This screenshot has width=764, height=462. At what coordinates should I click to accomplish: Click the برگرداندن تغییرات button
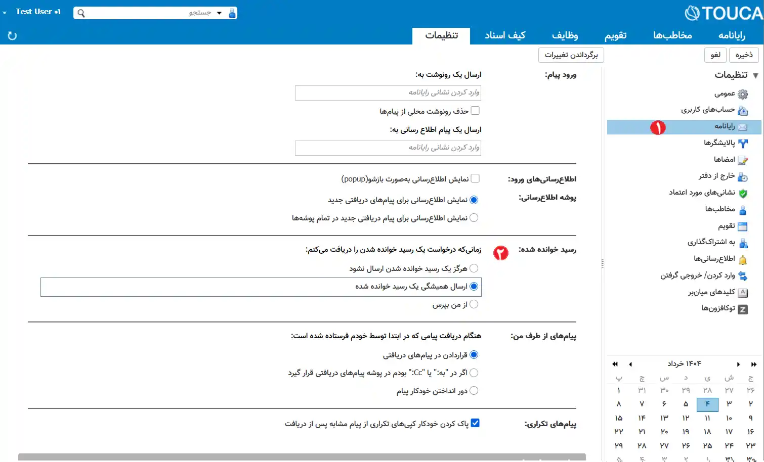click(x=571, y=55)
